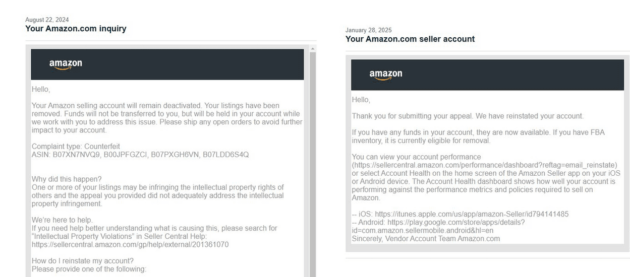Click the "Complaint type: Counterfeit" line
The width and height of the screenshot is (630, 277).
(x=76, y=146)
